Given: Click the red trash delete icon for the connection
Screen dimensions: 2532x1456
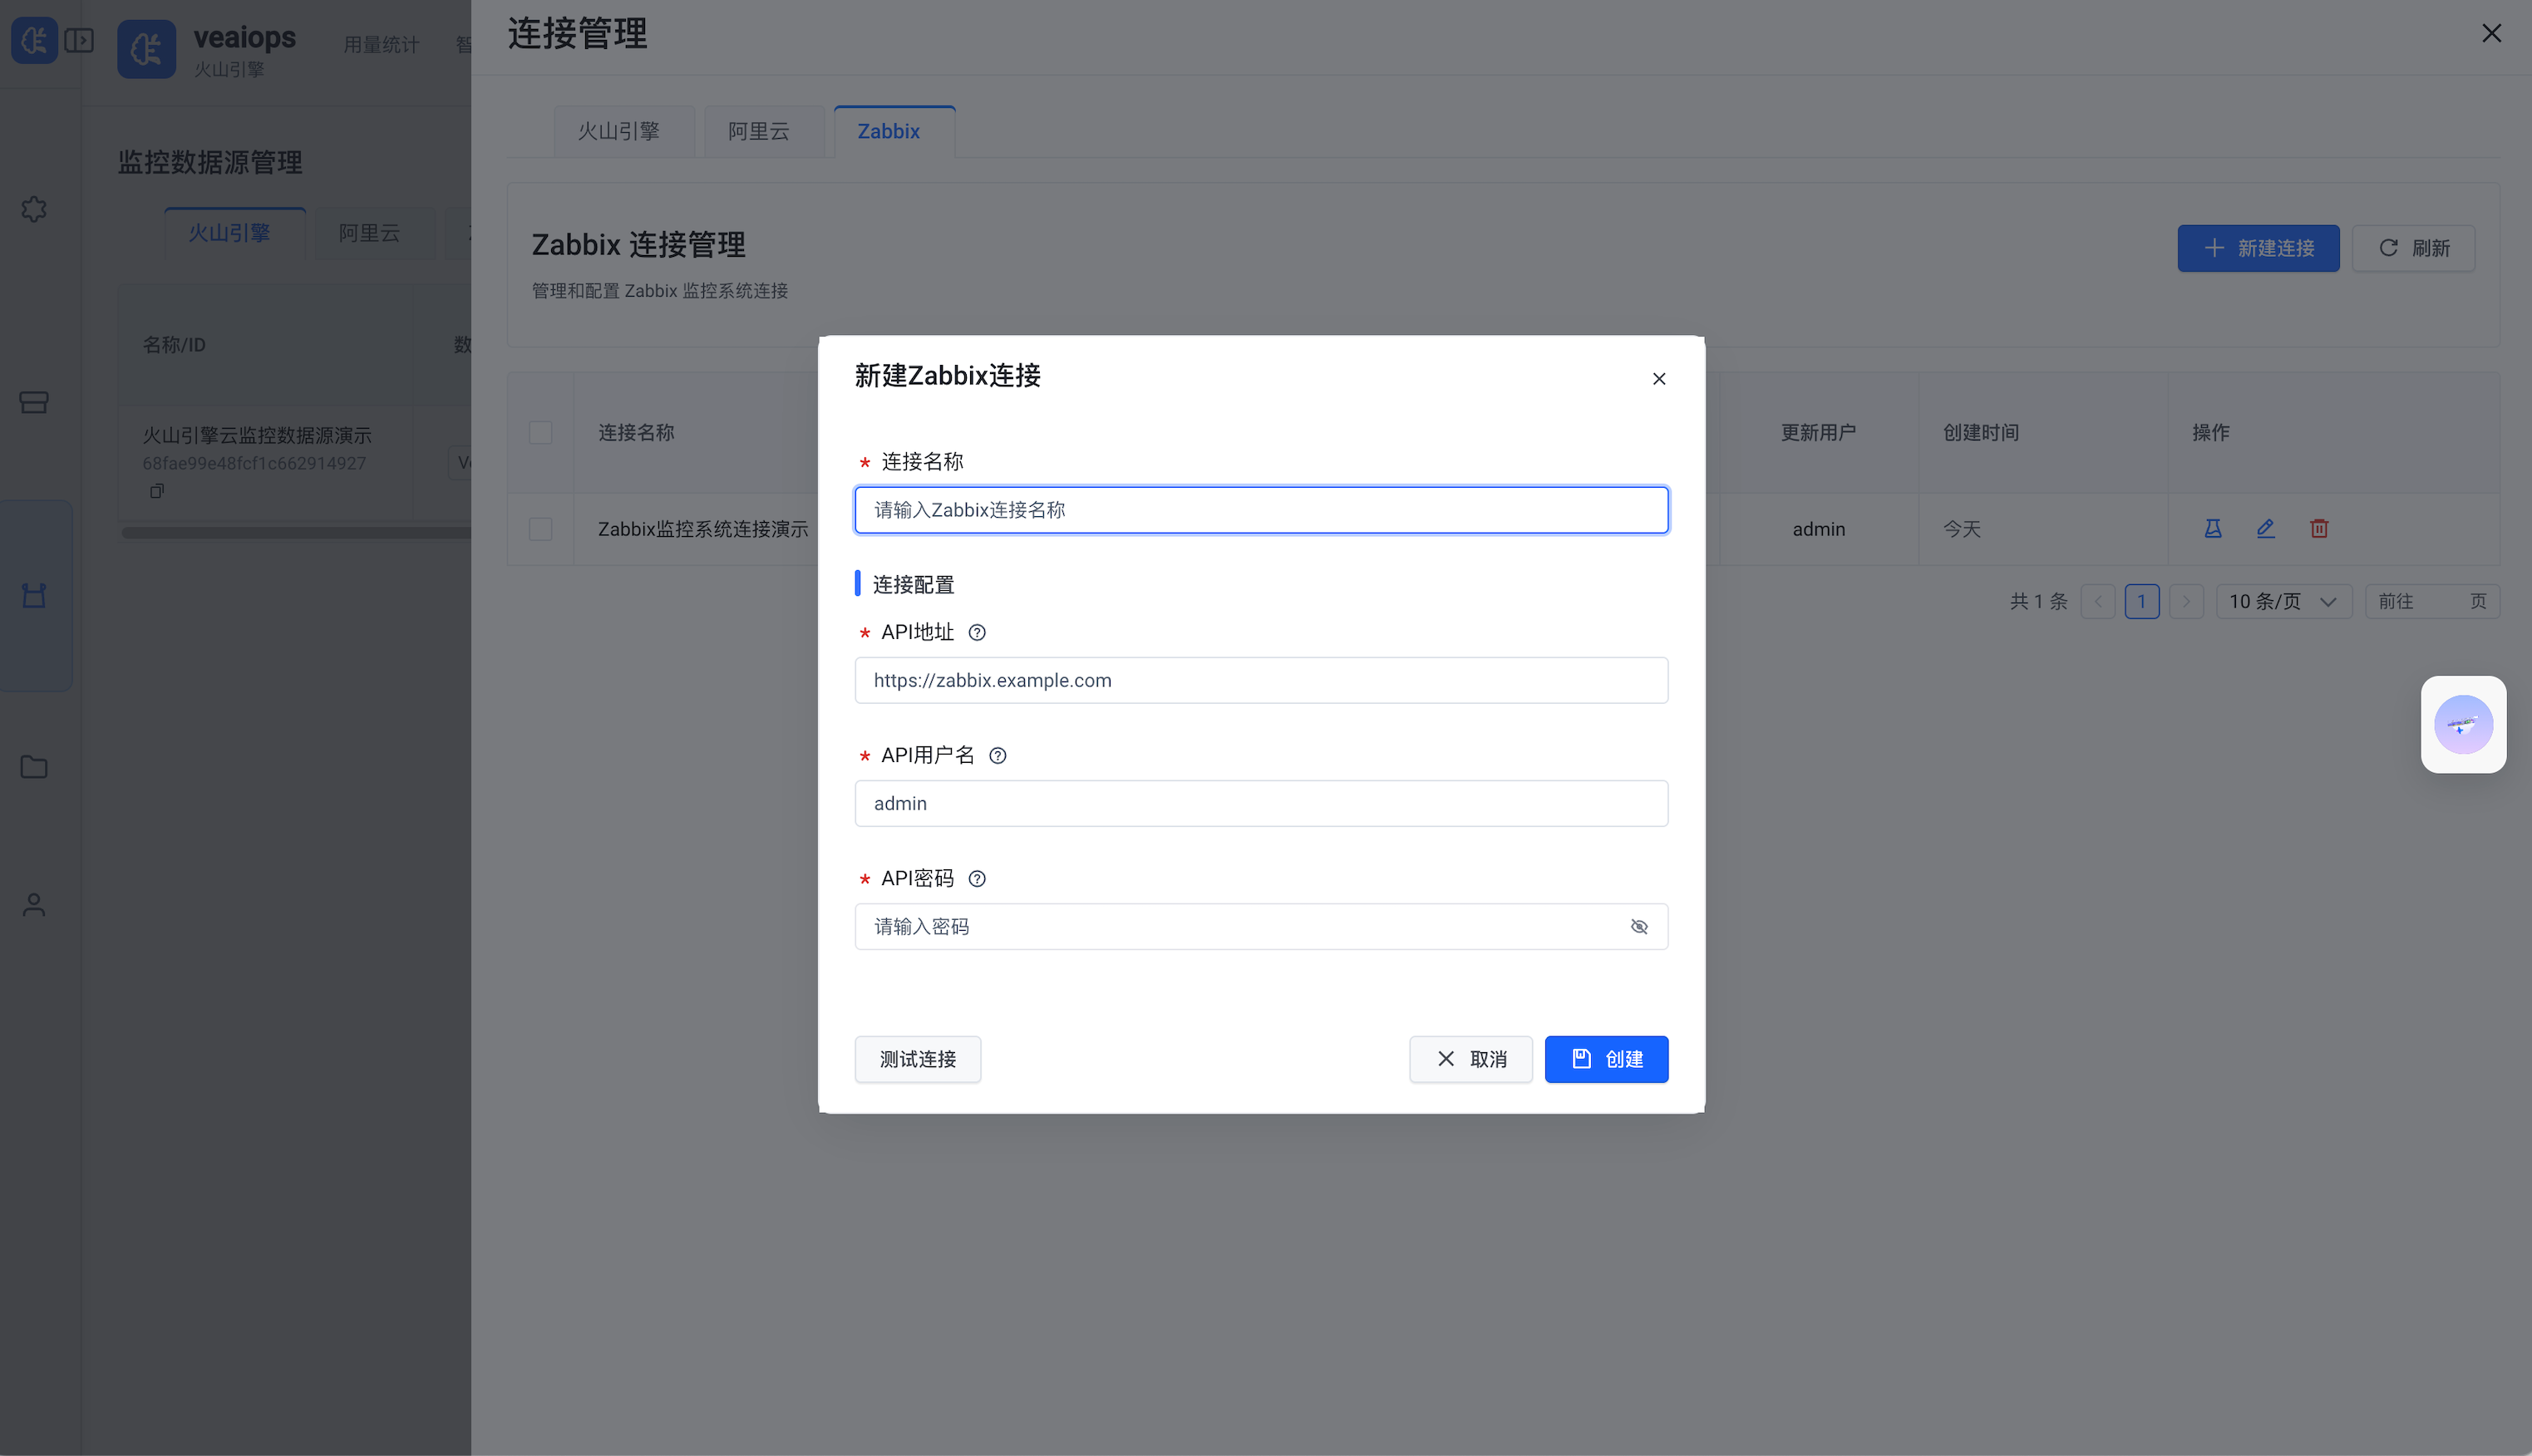Looking at the screenshot, I should point(2319,528).
